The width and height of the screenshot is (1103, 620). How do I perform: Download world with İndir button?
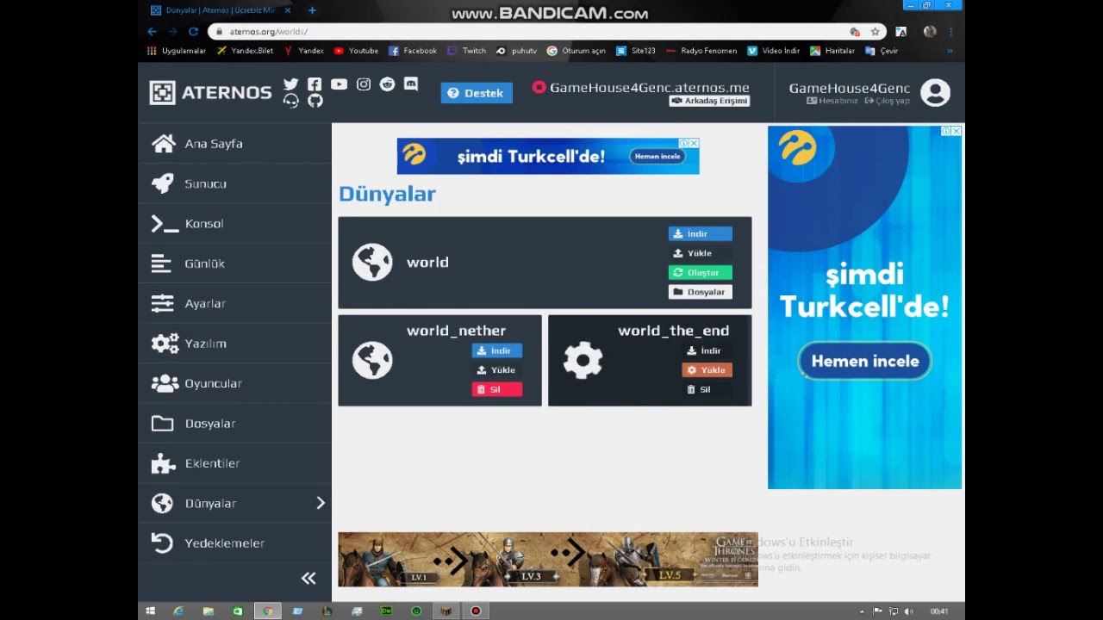tap(701, 233)
